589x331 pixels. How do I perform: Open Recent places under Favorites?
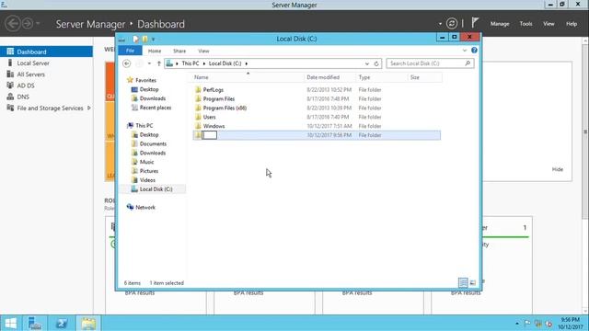click(156, 108)
